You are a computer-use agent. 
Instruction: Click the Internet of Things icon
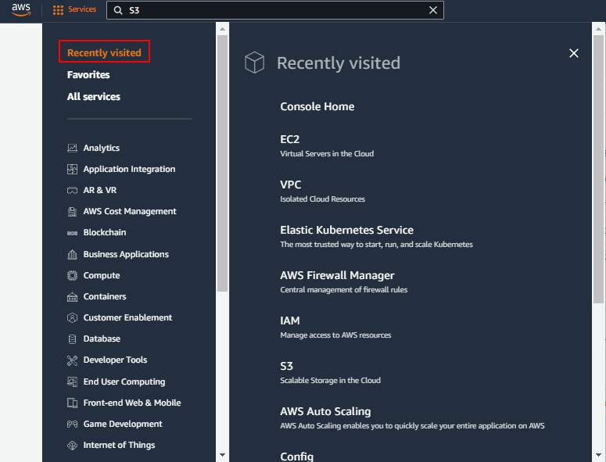[x=72, y=446]
